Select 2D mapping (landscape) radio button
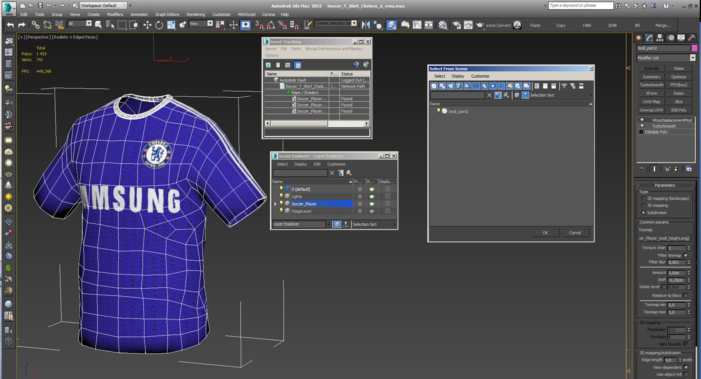This screenshot has height=379, width=701. click(643, 198)
